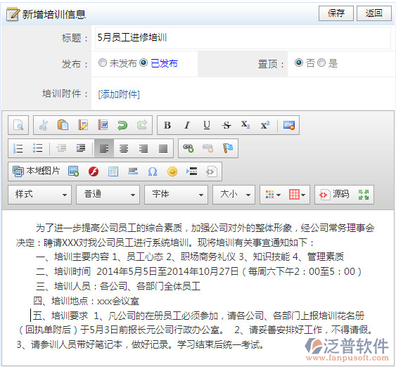Open the 大小 size dropdown
396x369 pixels.
point(234,195)
